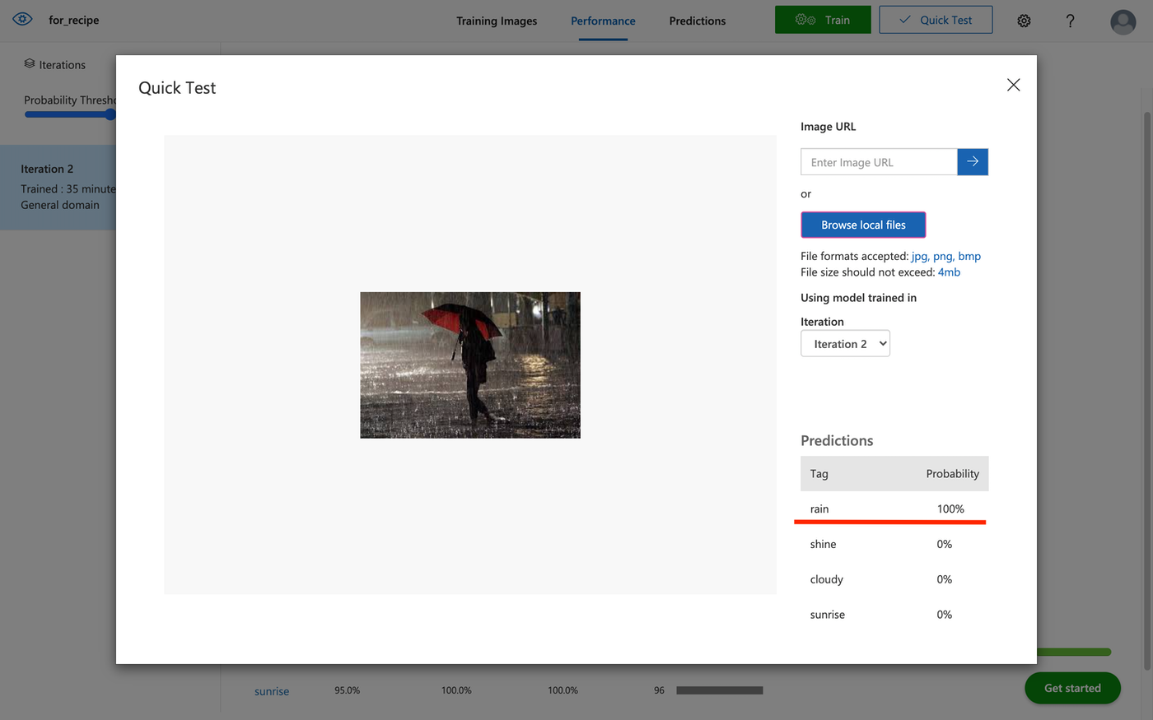
Task: Adjust the Probability Threshold slider handle
Action: pyautogui.click(x=110, y=114)
